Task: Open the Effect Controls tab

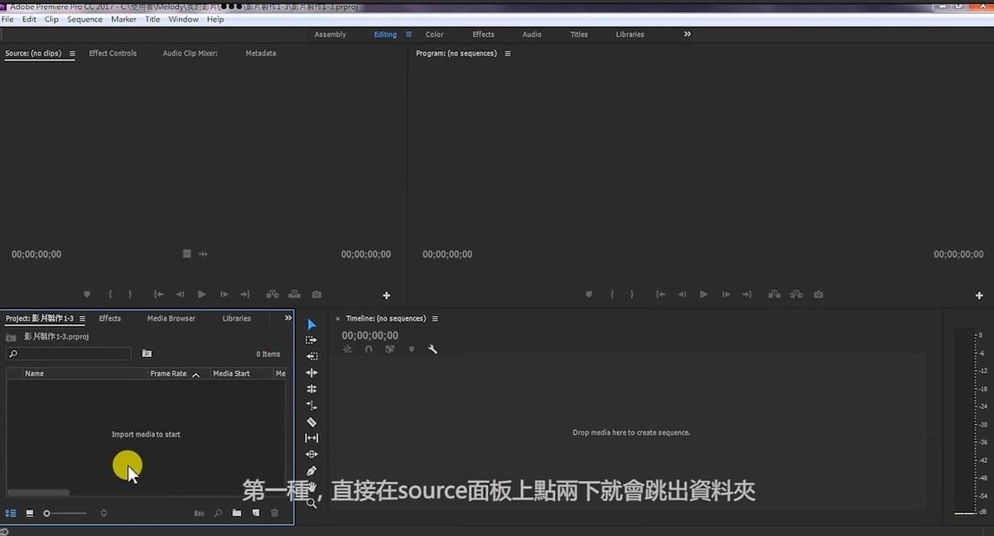Action: 113,53
